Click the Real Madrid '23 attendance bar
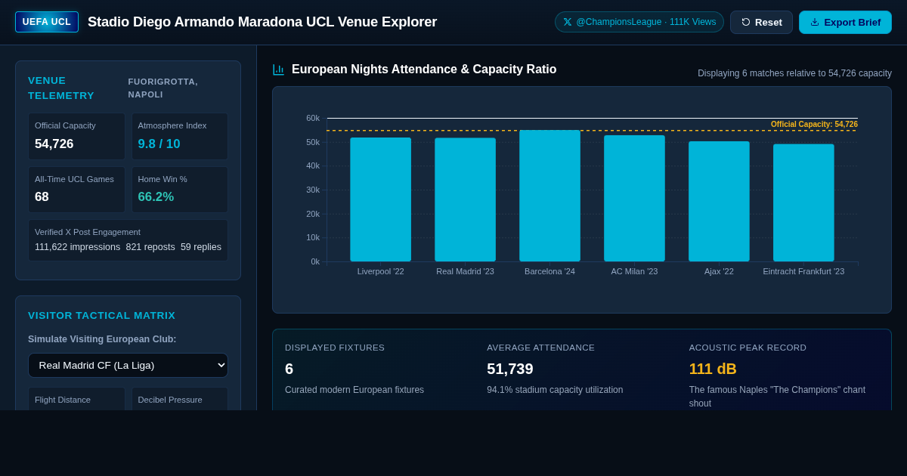 (x=466, y=199)
